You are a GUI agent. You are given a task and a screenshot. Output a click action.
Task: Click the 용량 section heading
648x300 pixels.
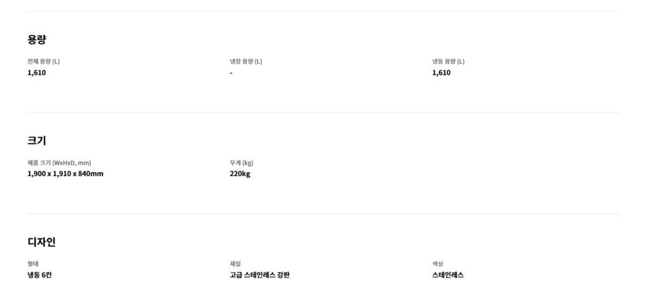[37, 39]
